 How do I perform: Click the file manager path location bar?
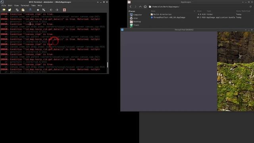click(x=198, y=7)
